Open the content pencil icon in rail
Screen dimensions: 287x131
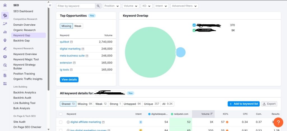tap(5, 48)
